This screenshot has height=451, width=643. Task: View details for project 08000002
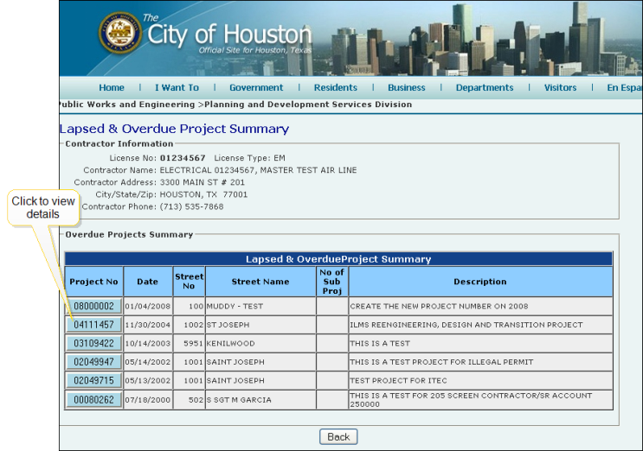(x=94, y=306)
